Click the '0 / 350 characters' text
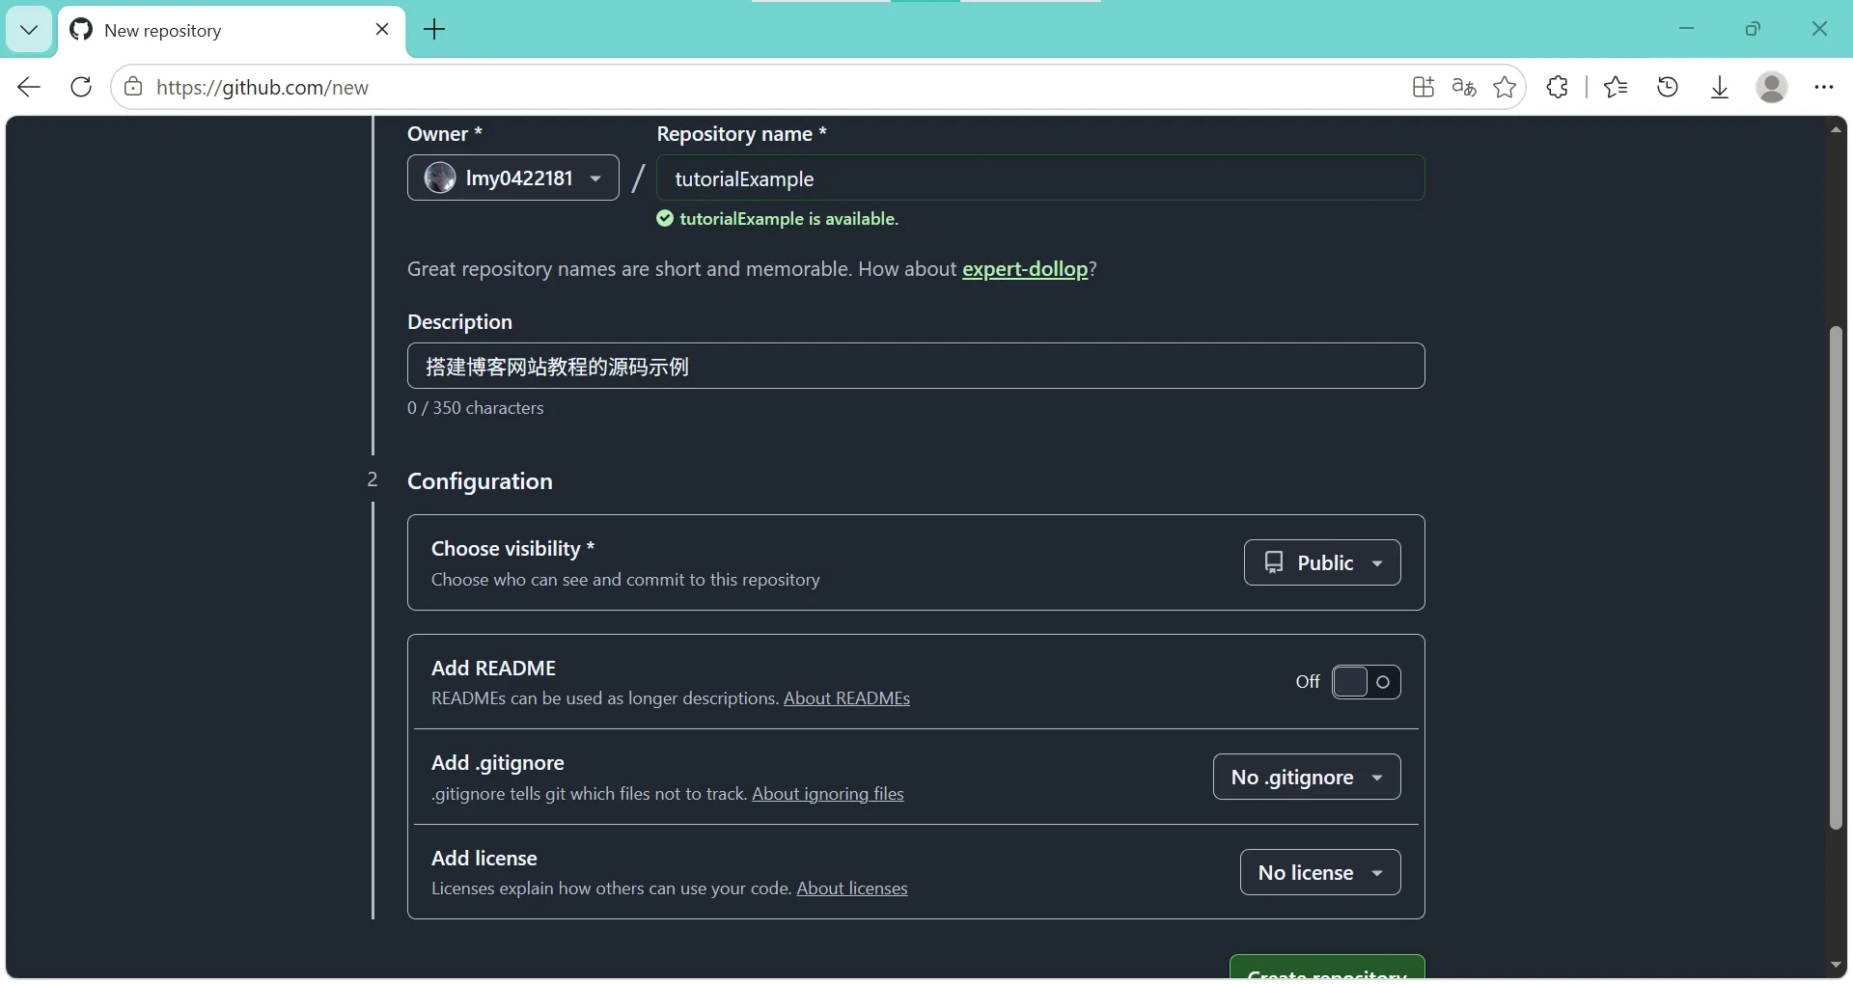Viewport: 1853px width, 984px height. [475, 408]
